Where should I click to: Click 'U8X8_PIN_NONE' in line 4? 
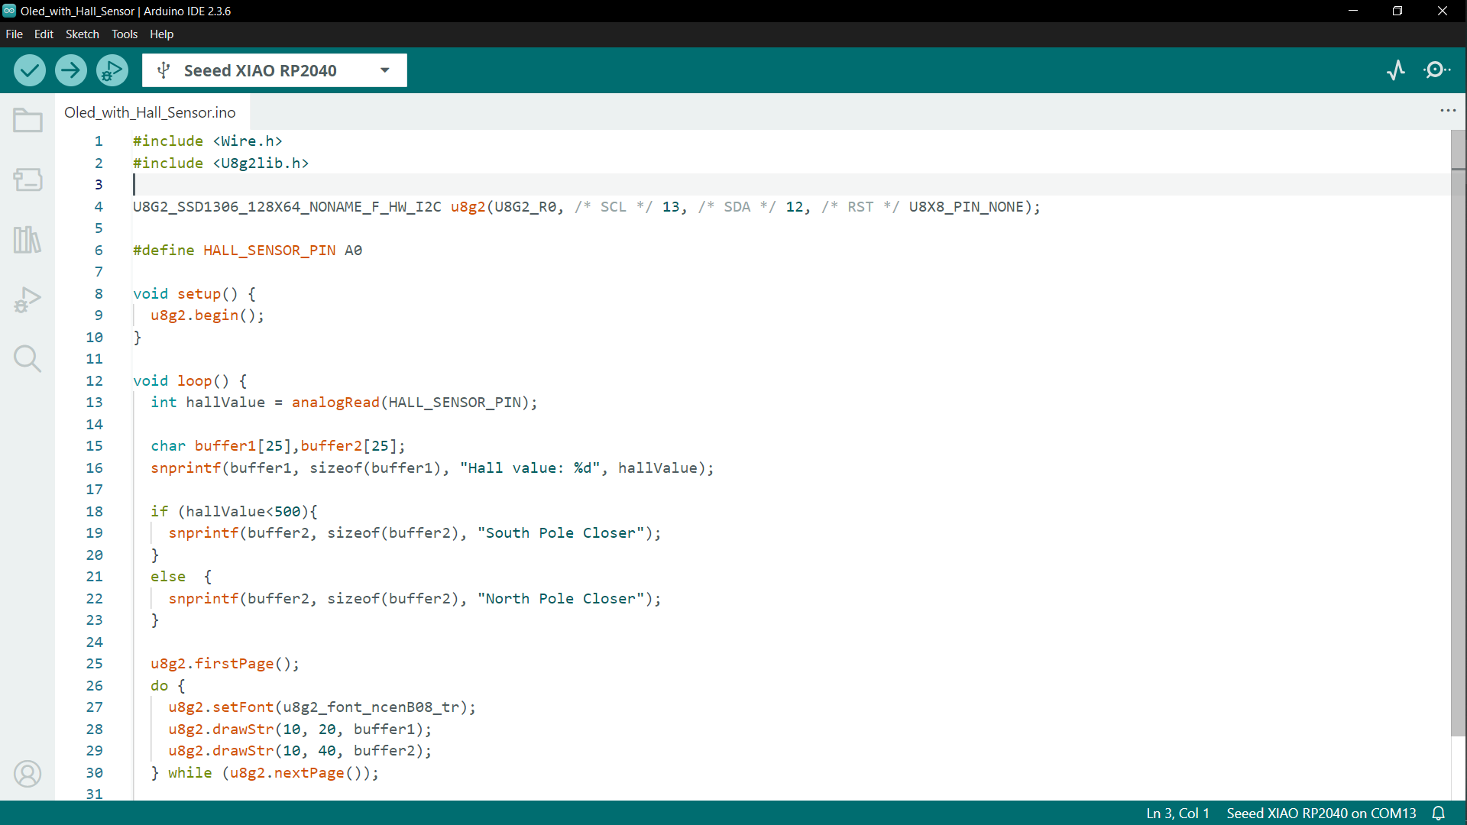tap(966, 207)
